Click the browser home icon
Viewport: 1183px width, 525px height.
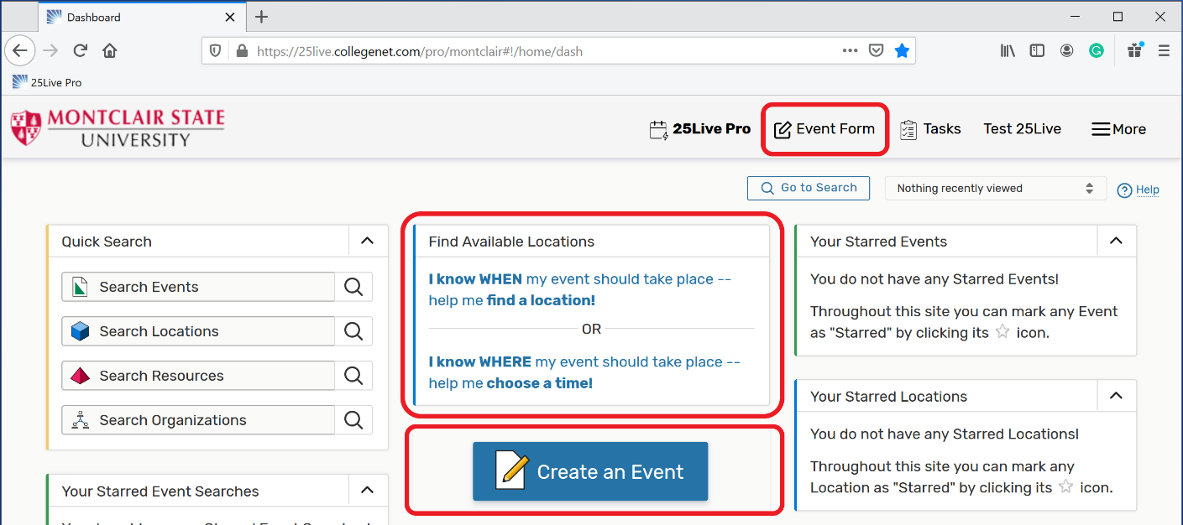coord(109,51)
